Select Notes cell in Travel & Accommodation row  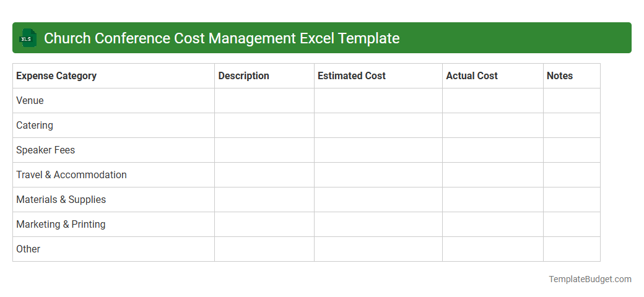pyautogui.click(x=572, y=175)
